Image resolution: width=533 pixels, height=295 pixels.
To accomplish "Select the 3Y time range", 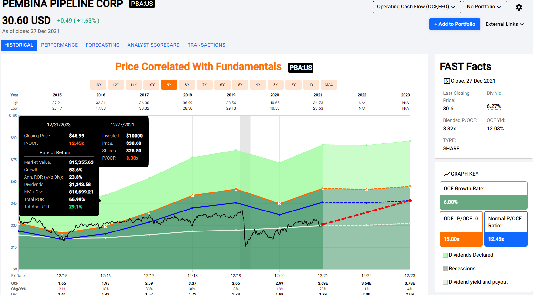I will (276, 85).
